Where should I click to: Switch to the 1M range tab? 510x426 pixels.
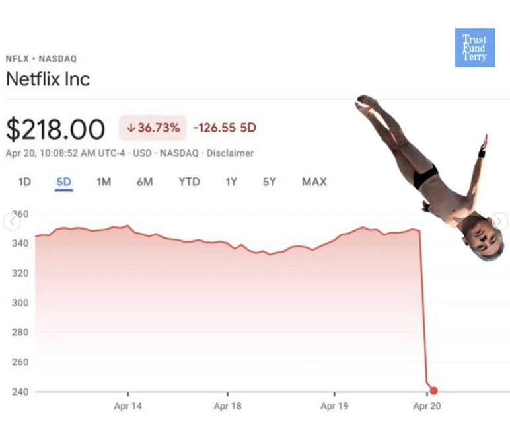pyautogui.click(x=104, y=181)
